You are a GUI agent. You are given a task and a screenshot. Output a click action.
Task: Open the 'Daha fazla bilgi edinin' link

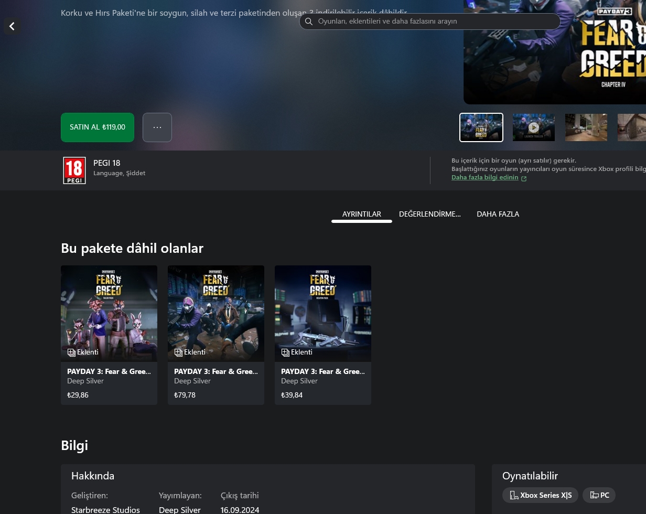click(485, 177)
